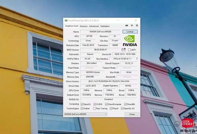Click the GPU-Z screenshot camera icon

[x=126, y=26]
